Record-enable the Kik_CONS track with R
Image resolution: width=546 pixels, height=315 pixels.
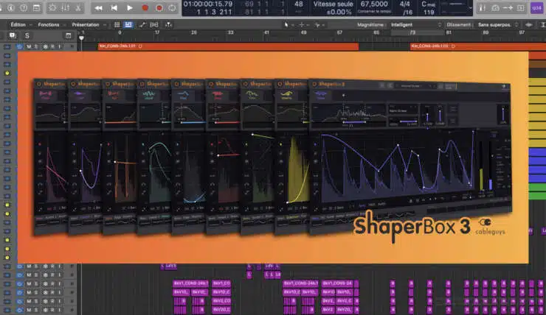[x=52, y=46]
